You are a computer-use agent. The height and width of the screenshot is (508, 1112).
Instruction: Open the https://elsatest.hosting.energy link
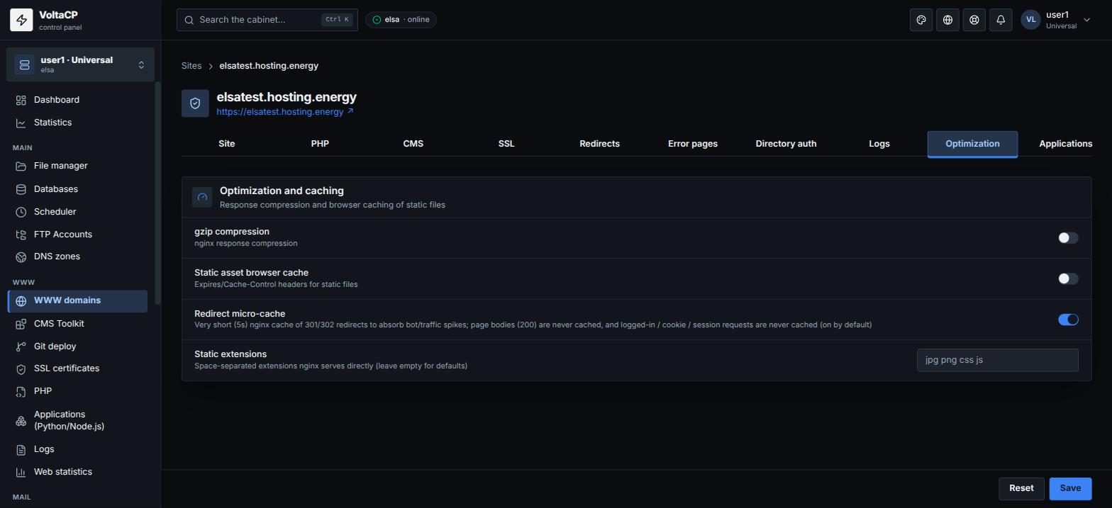[x=285, y=112]
